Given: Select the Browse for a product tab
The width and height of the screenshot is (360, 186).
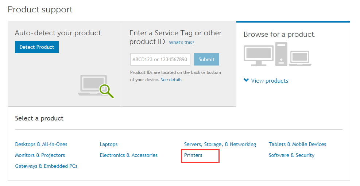Looking at the screenshot, I should tap(279, 35).
